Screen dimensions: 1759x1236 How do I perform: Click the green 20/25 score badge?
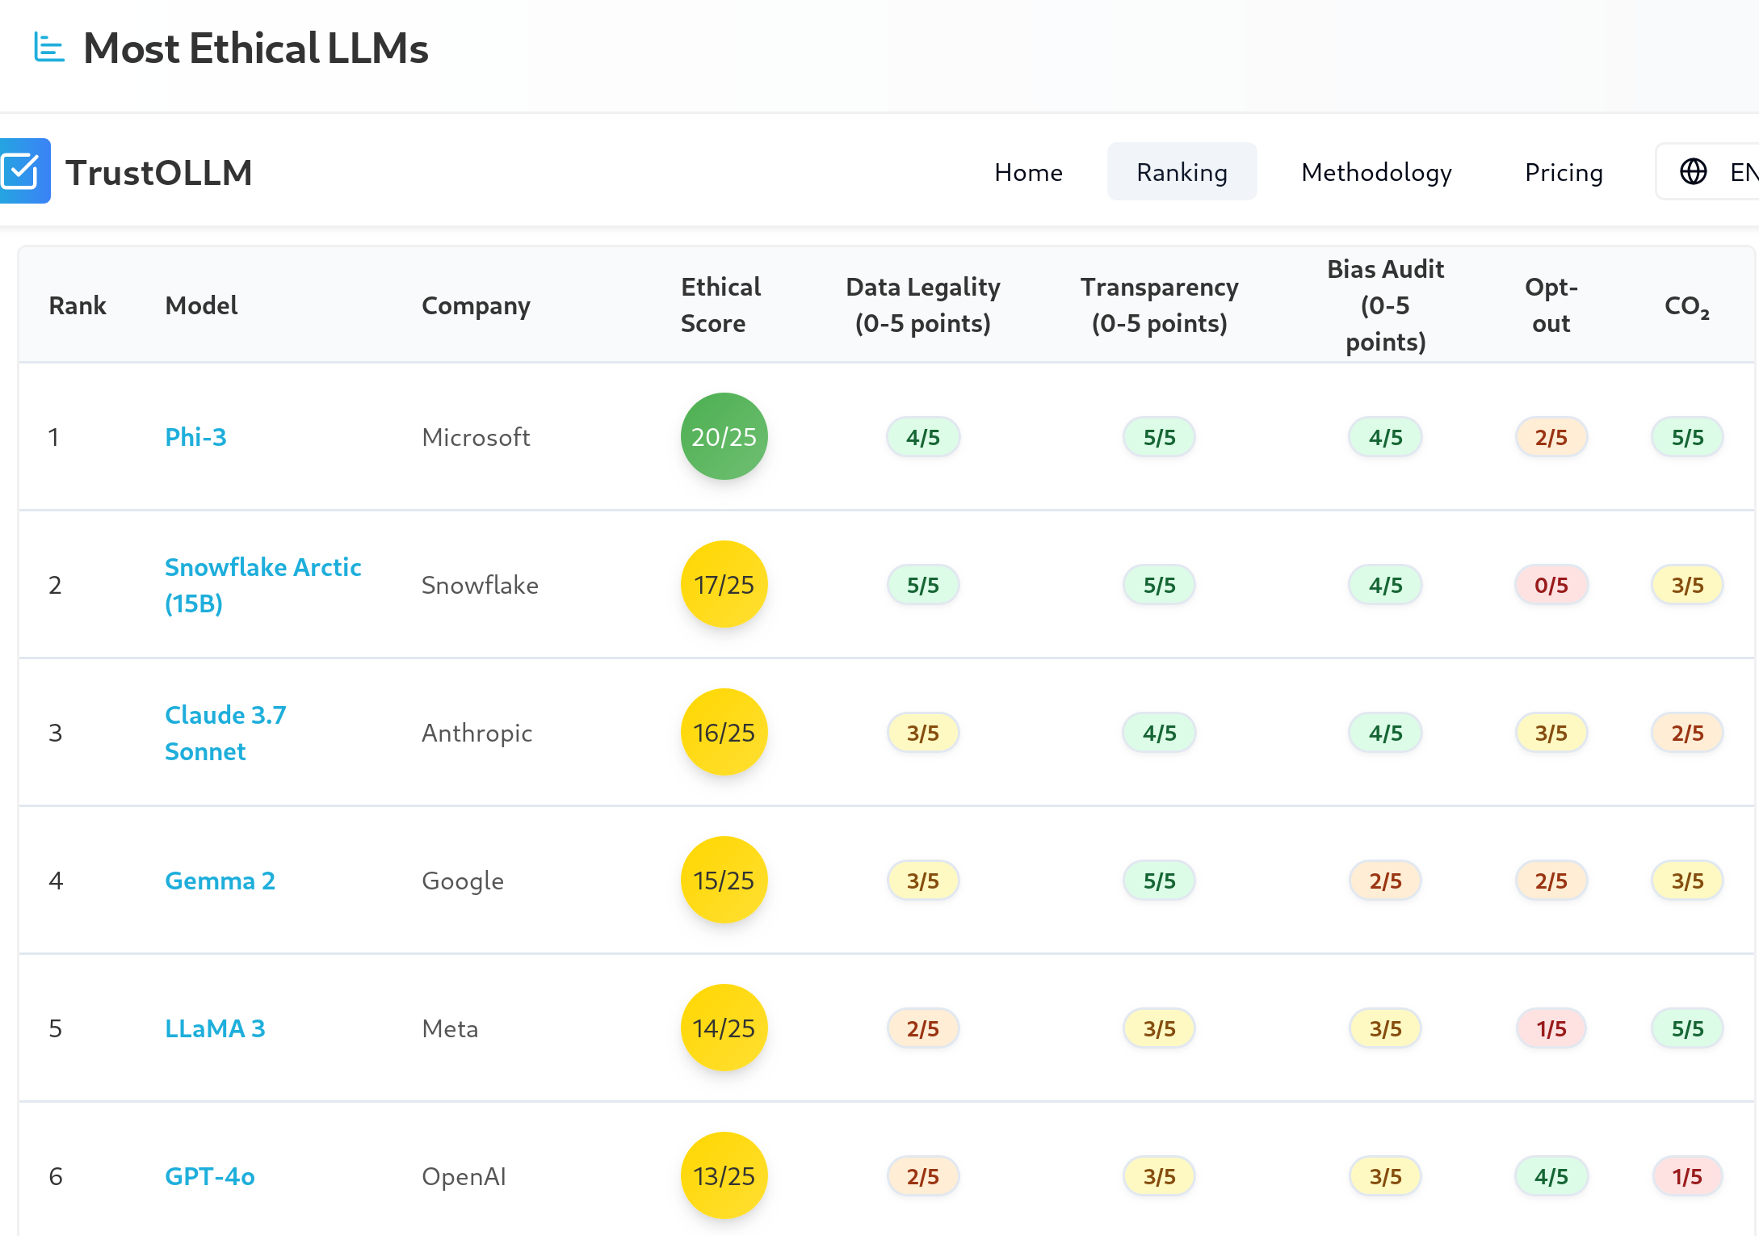coord(724,437)
